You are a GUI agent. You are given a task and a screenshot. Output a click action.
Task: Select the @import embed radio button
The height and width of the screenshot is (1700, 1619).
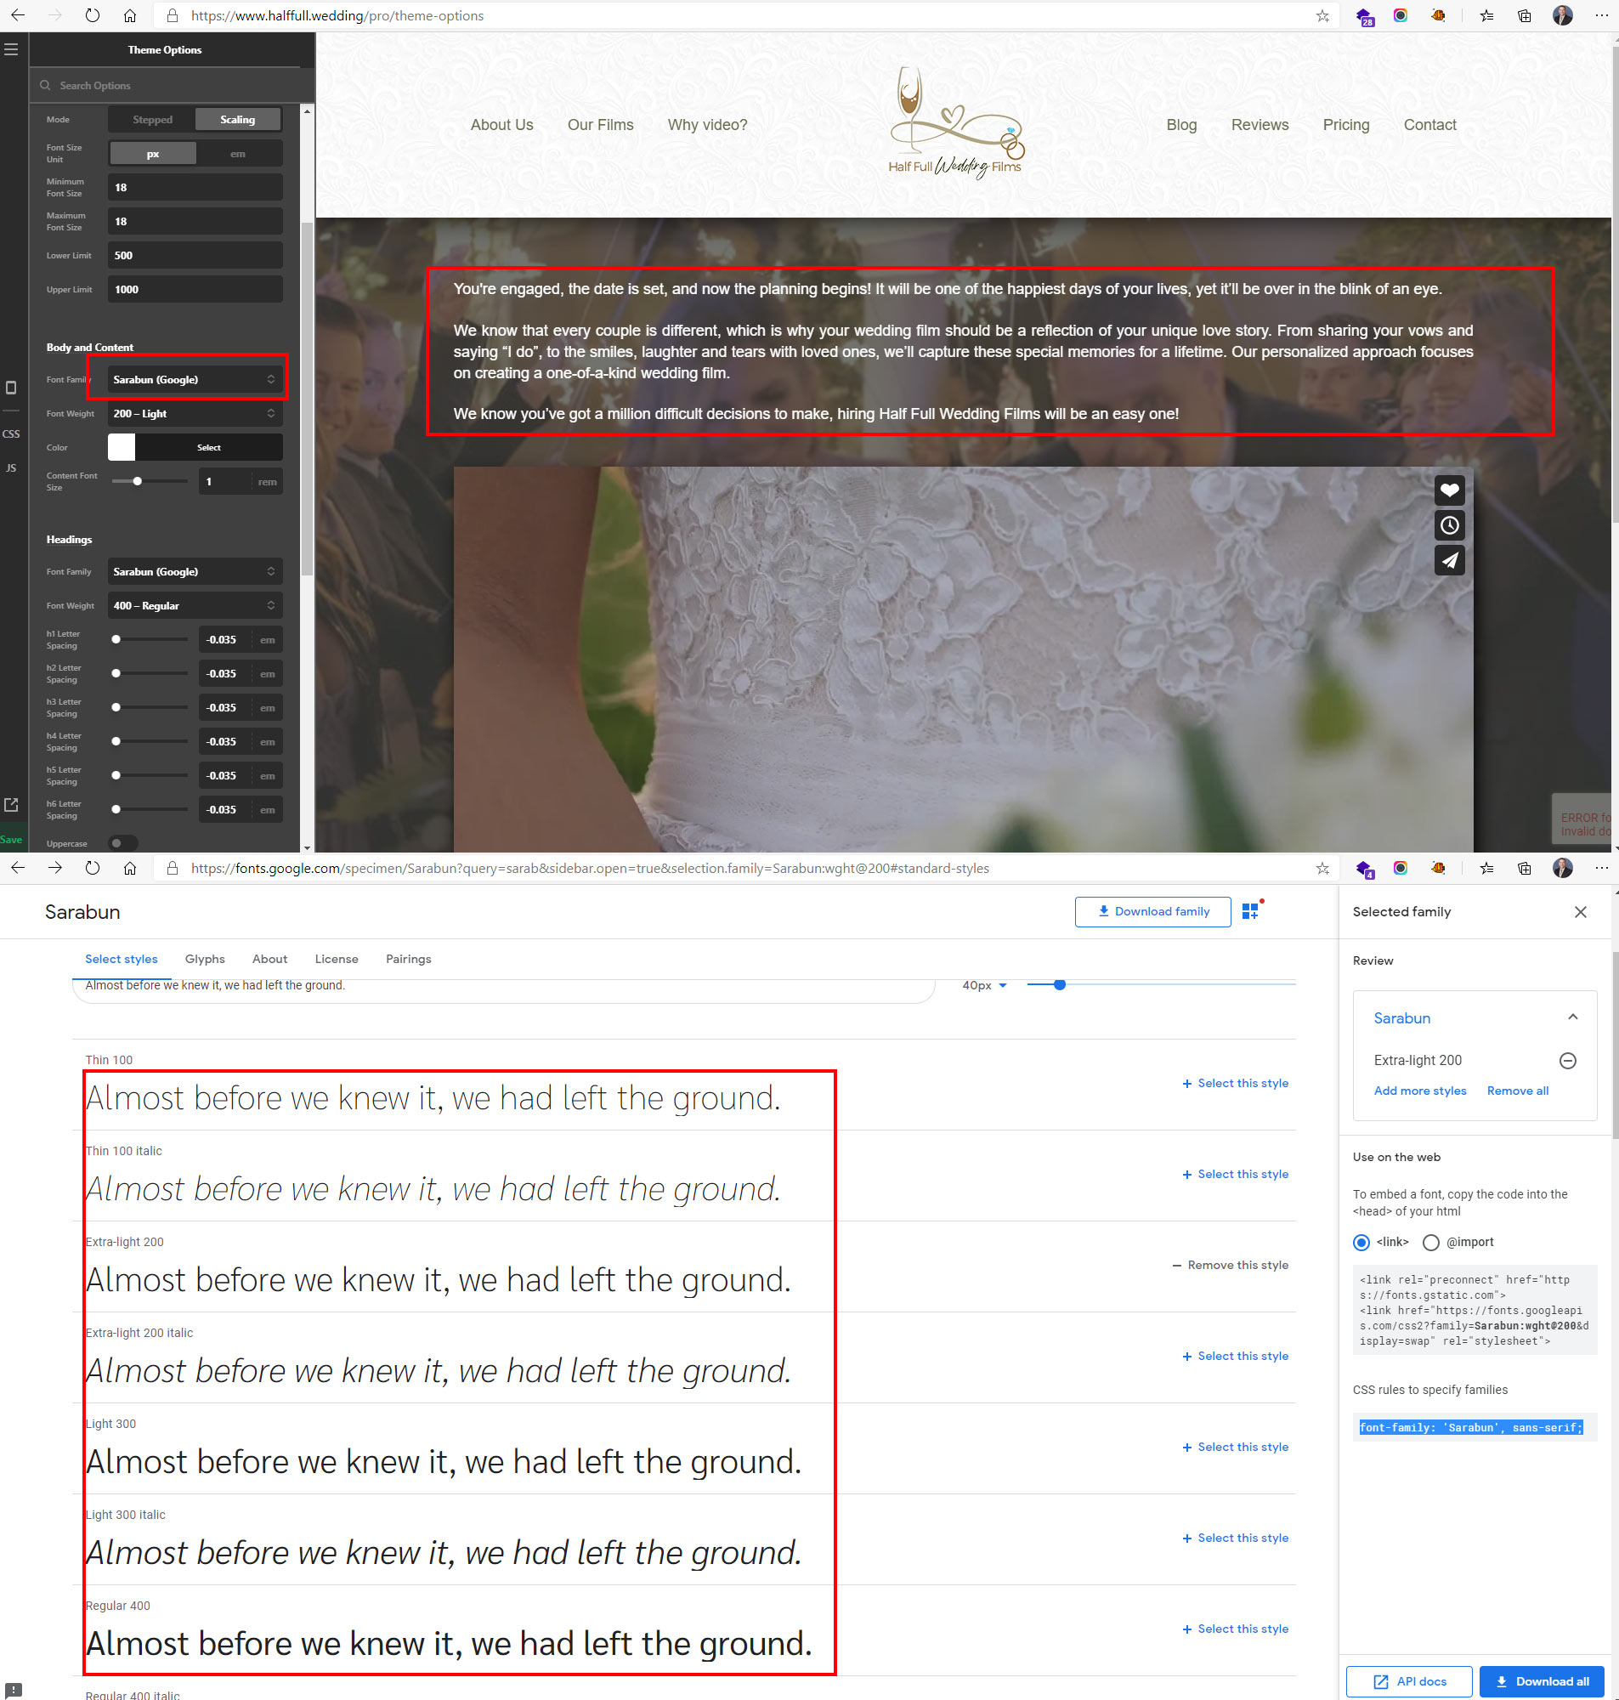[x=1431, y=1243]
